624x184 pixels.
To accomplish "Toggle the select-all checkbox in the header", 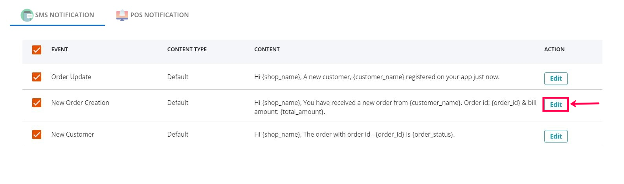I will click(x=37, y=50).
